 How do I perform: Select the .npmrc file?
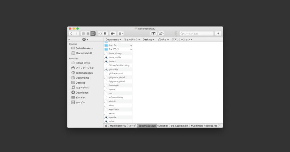click(x=118, y=89)
